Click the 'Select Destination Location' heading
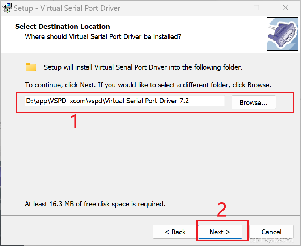Image resolution: width=301 pixels, height=246 pixels. tap(63, 26)
